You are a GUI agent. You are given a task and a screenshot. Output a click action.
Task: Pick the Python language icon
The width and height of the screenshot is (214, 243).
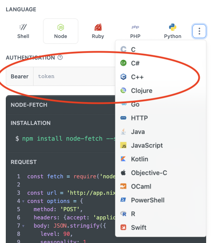173,27
